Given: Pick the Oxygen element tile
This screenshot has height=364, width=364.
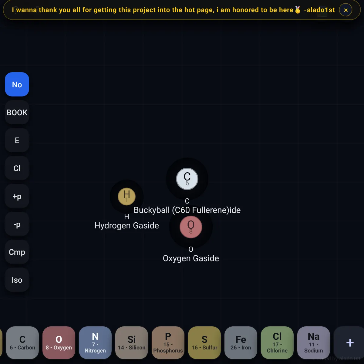Looking at the screenshot, I should [x=59, y=343].
